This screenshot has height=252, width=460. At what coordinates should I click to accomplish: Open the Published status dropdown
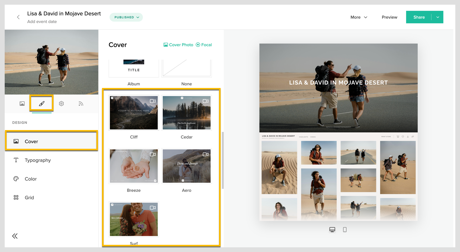[x=126, y=17]
